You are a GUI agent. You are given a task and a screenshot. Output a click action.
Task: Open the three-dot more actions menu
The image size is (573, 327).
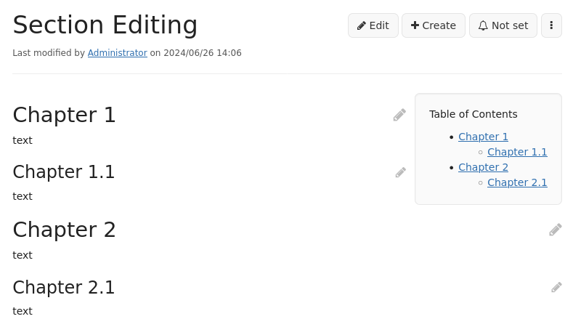click(x=551, y=25)
